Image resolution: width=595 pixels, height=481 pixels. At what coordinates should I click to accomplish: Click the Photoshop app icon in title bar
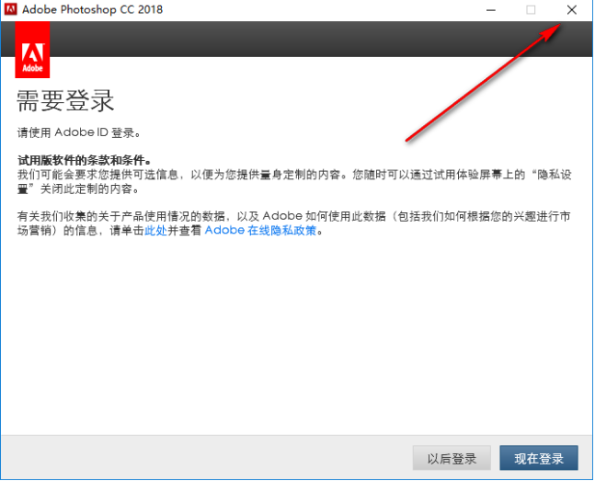[x=11, y=10]
